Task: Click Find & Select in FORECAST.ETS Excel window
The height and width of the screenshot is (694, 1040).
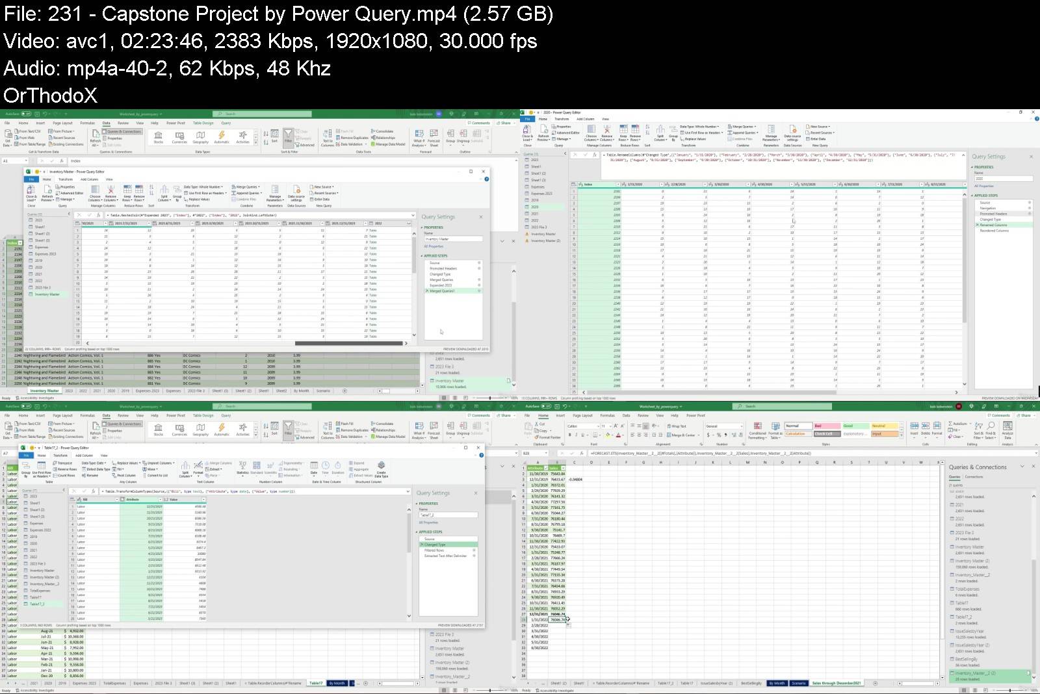Action: (990, 430)
